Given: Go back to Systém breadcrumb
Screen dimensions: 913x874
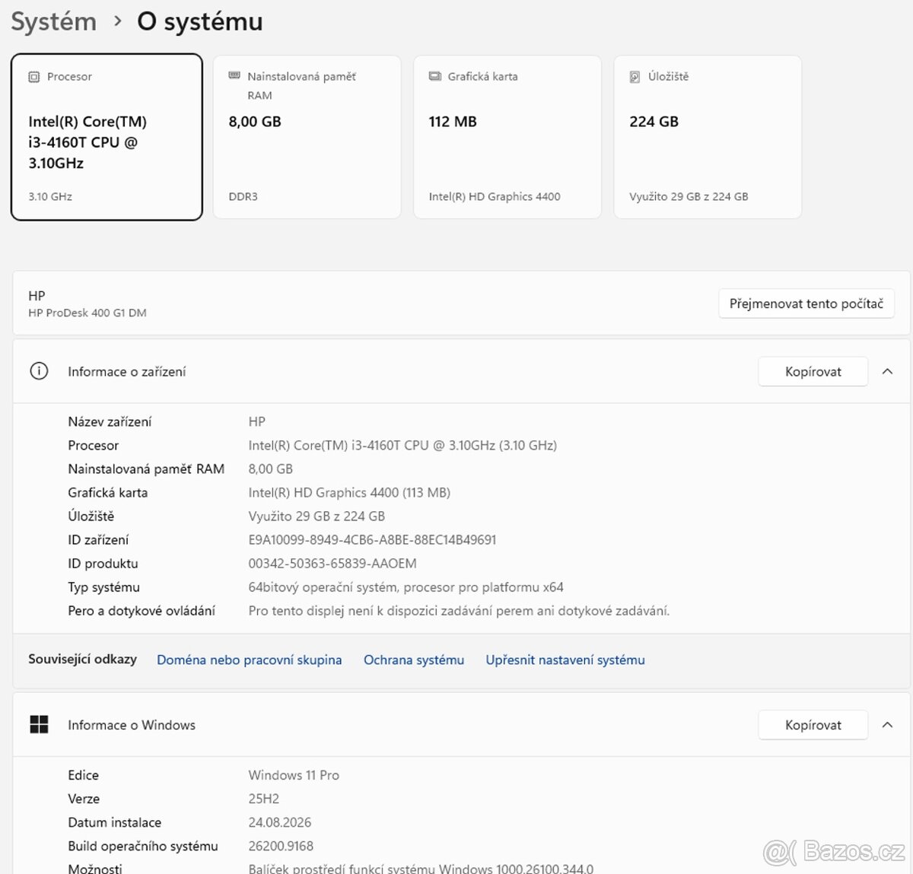Looking at the screenshot, I should point(54,21).
